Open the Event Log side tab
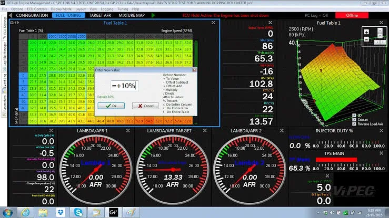Image resolution: width=389 pixels, height=218 pixels. [x=4, y=83]
